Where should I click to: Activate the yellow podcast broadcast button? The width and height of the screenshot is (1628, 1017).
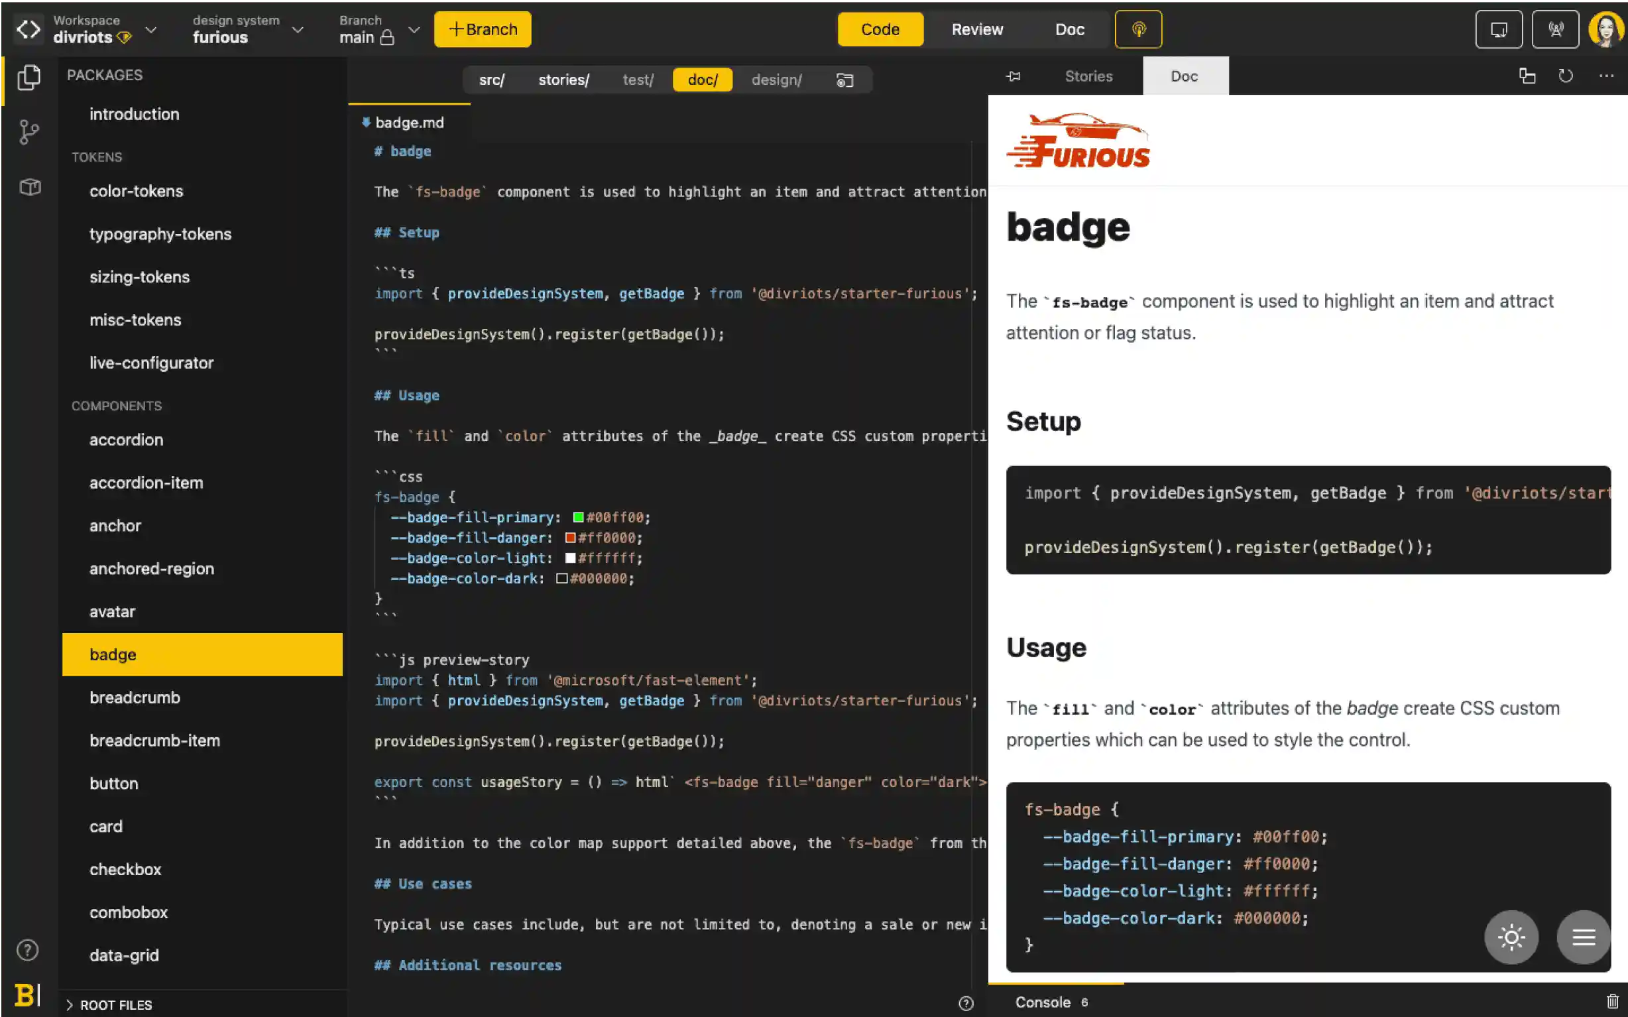pyautogui.click(x=1138, y=29)
